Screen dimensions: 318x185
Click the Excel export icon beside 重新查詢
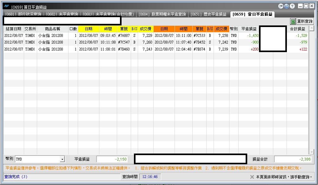tap(293, 21)
